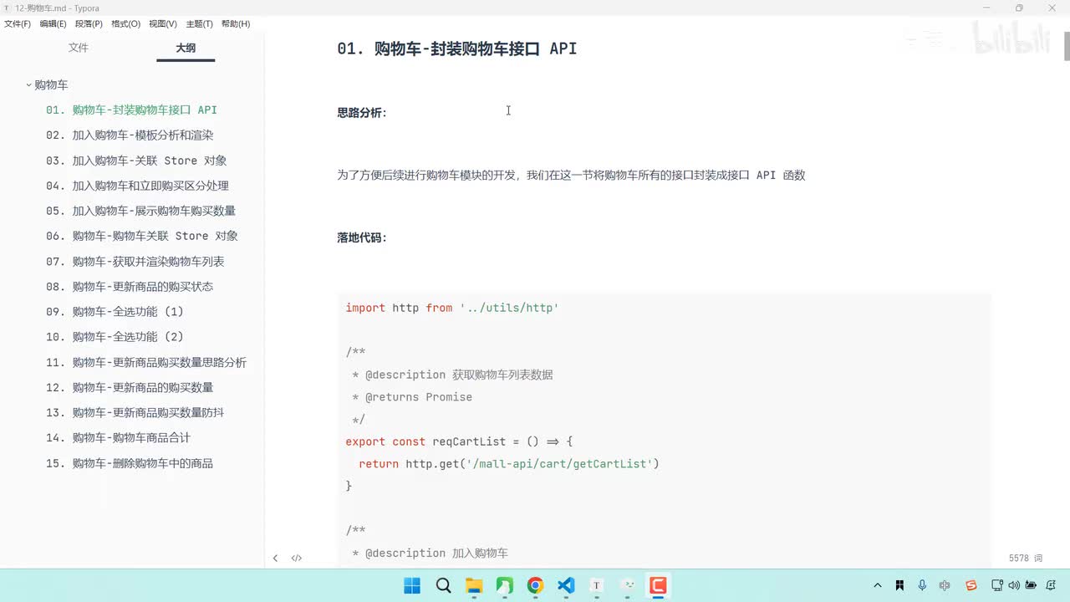1070x602 pixels.
Task: Go to outline item 09. 购物车-全选功能 (1)
Action: [x=115, y=312]
